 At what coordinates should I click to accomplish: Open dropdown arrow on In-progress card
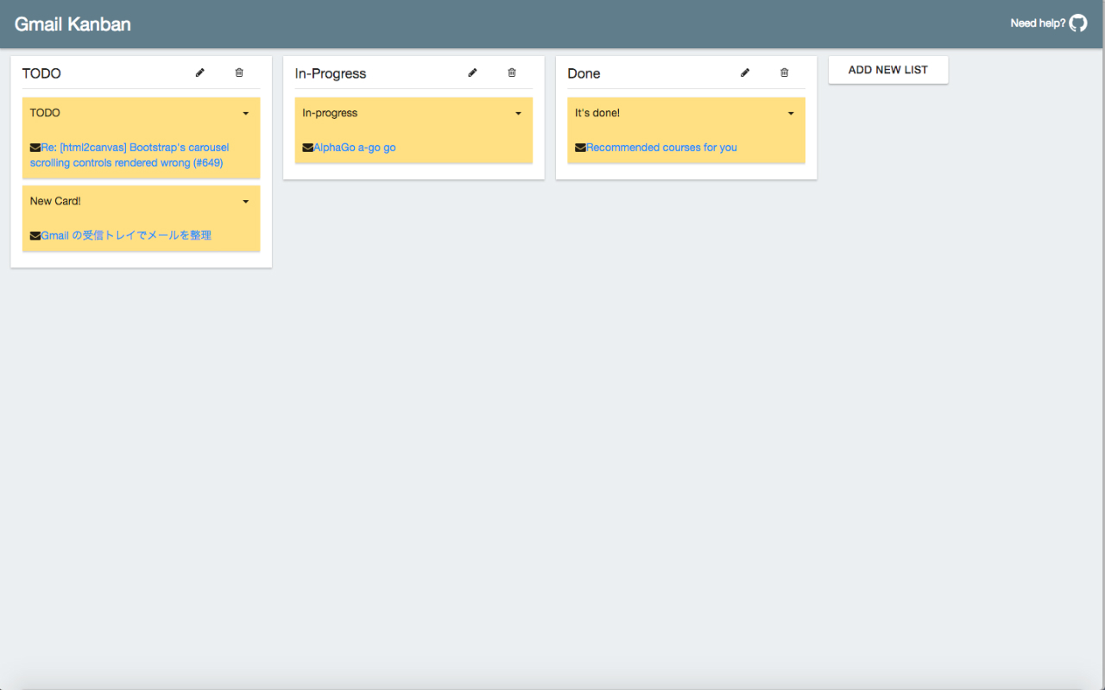click(518, 114)
